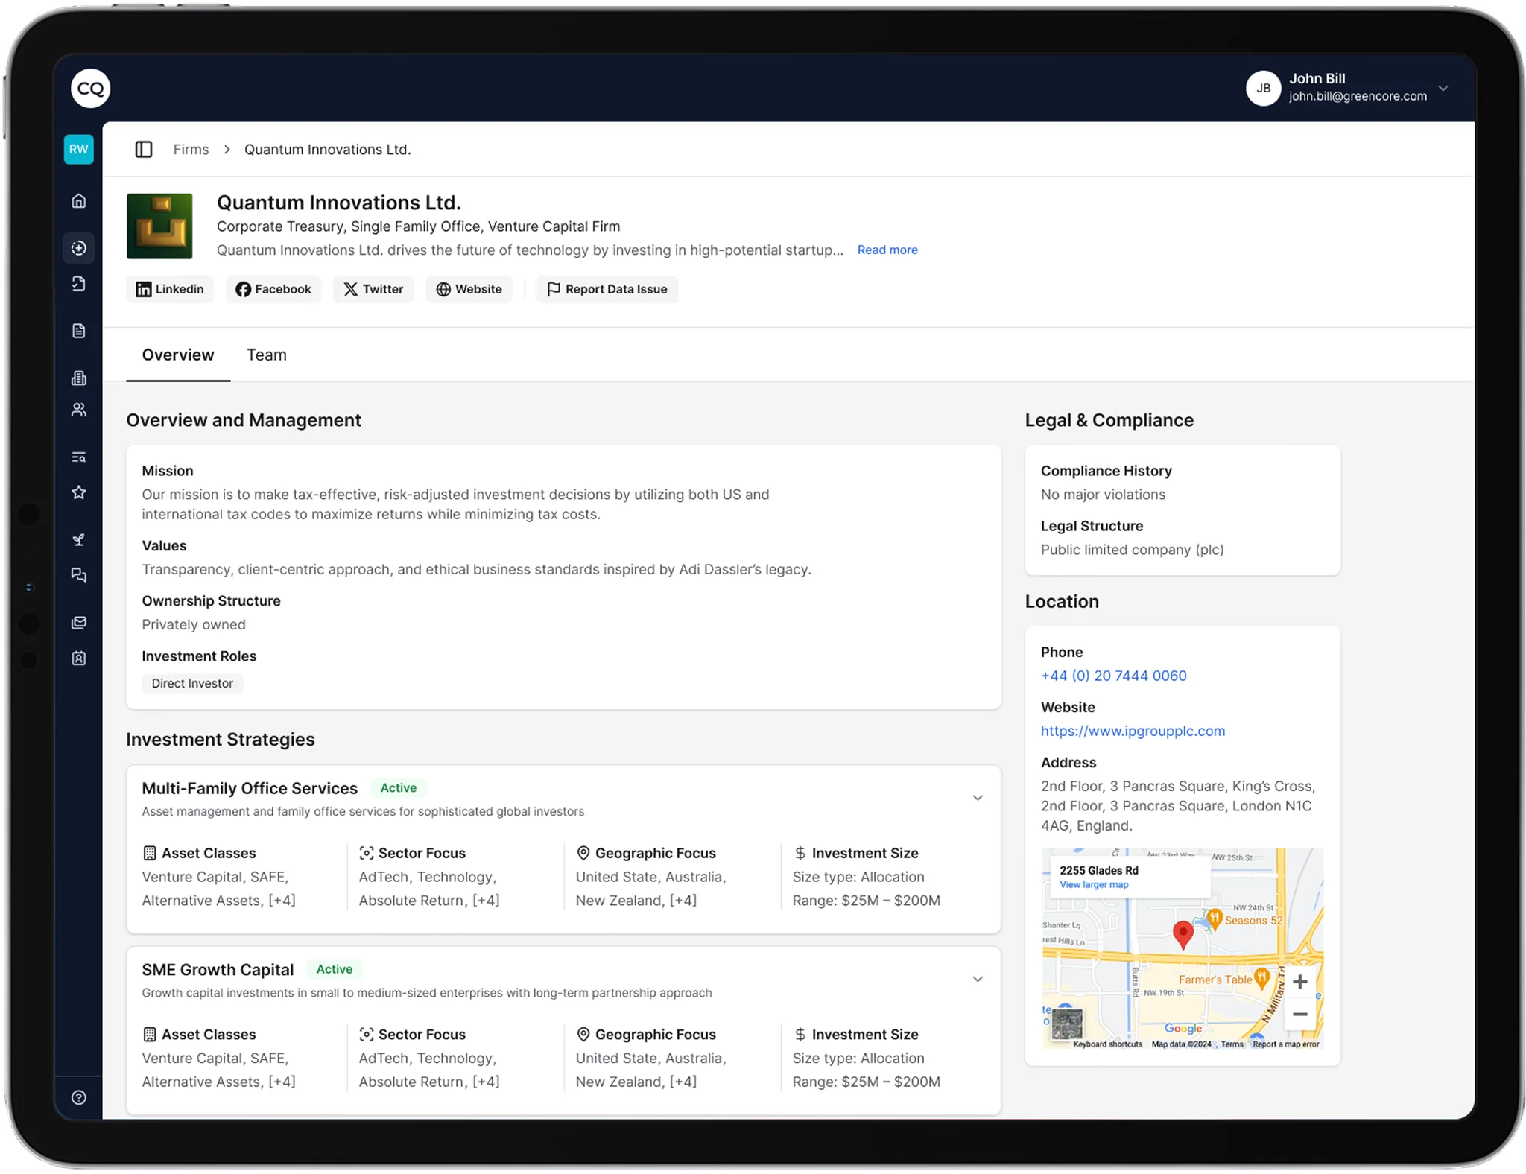Open the firm's website https://www.ipgroupplc.com

[1133, 731]
